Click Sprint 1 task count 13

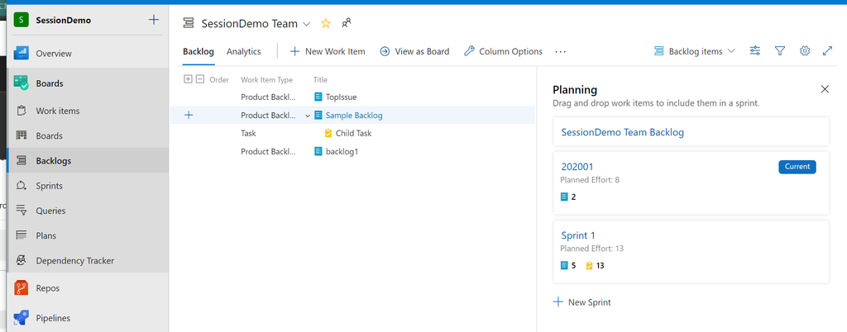pyautogui.click(x=595, y=265)
